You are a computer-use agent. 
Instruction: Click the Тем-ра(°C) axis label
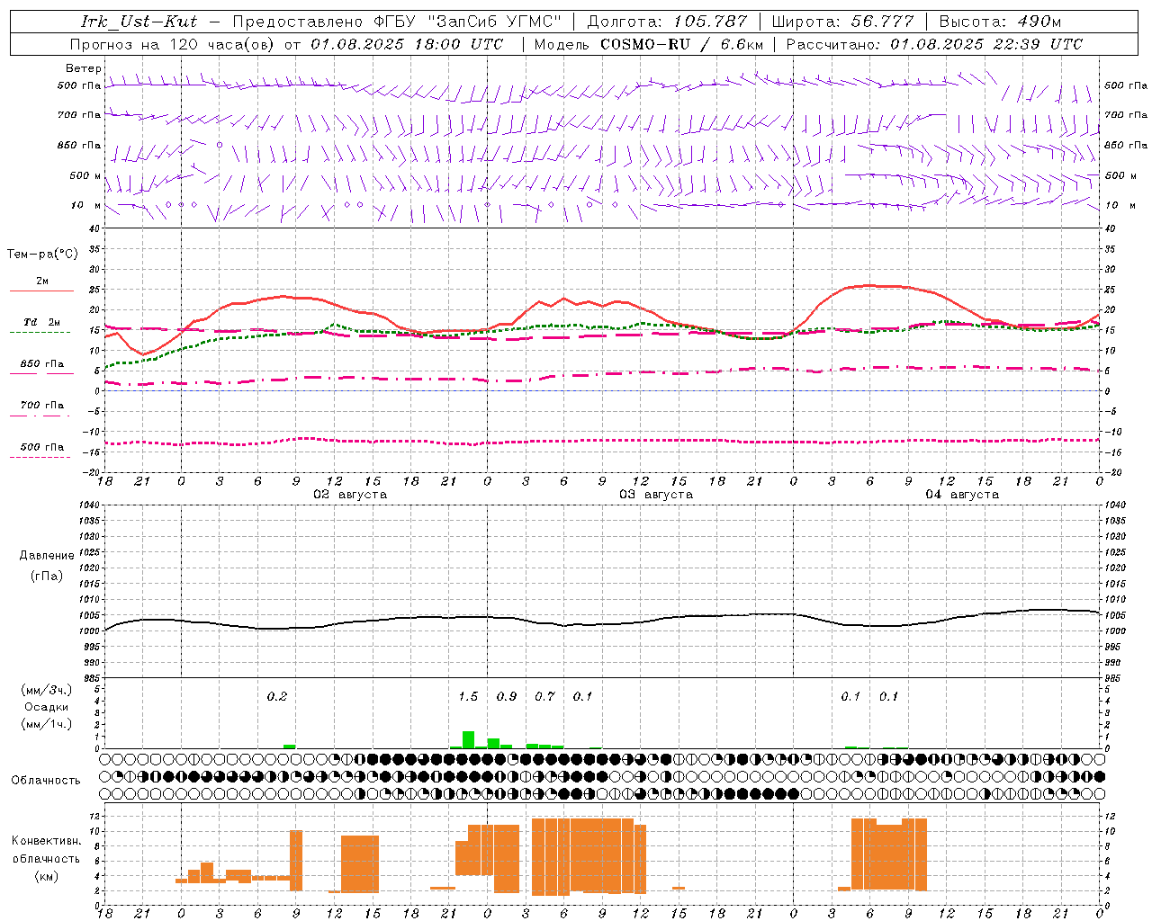[42, 255]
